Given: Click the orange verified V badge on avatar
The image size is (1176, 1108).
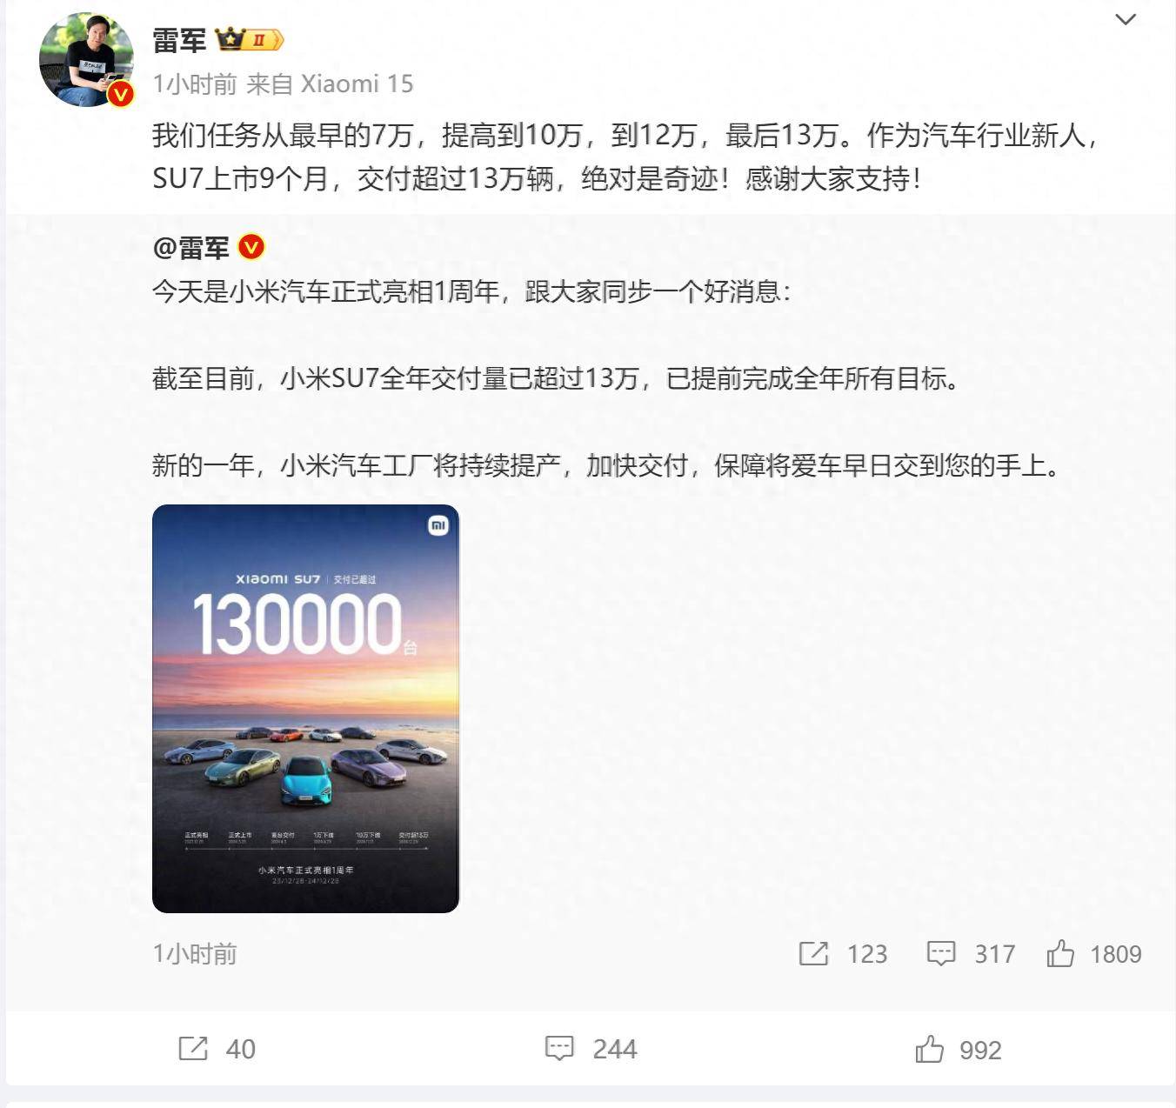Looking at the screenshot, I should [120, 94].
